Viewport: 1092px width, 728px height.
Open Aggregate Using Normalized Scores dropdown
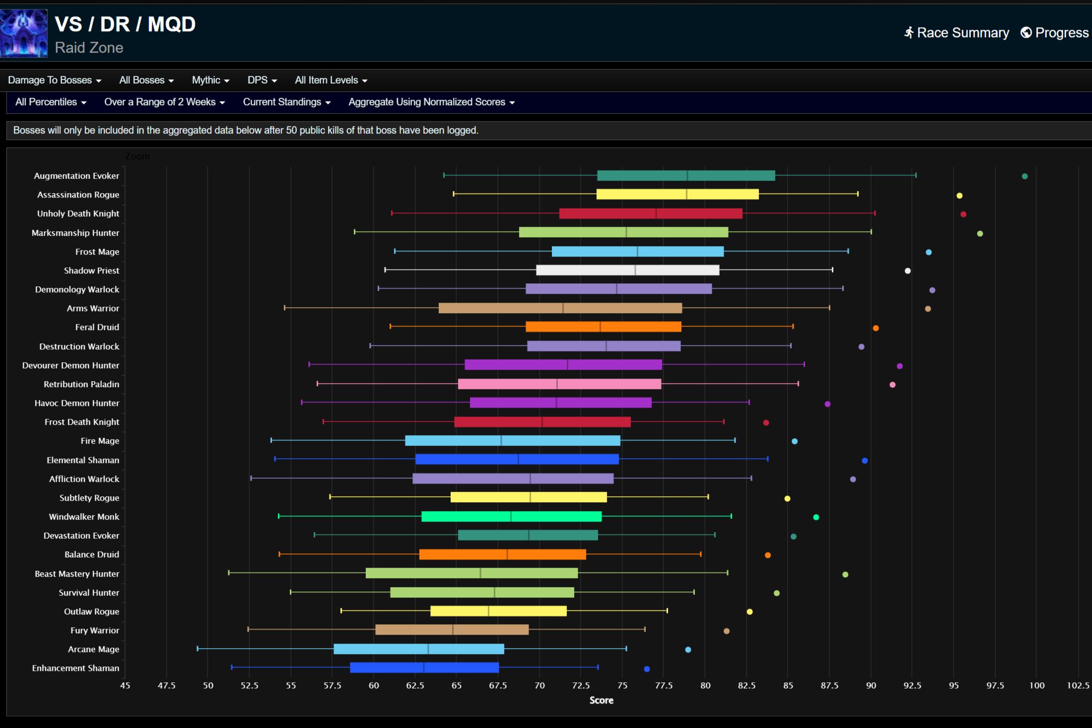[x=431, y=102]
